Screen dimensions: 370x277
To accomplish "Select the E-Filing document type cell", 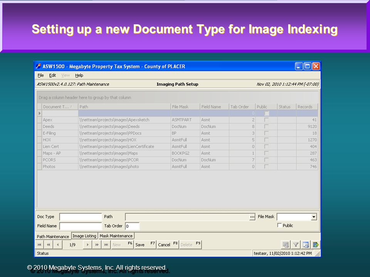I will (60, 133).
